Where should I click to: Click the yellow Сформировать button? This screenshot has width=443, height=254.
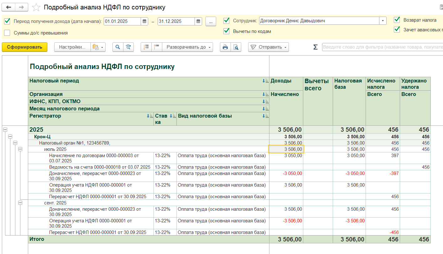(x=24, y=47)
